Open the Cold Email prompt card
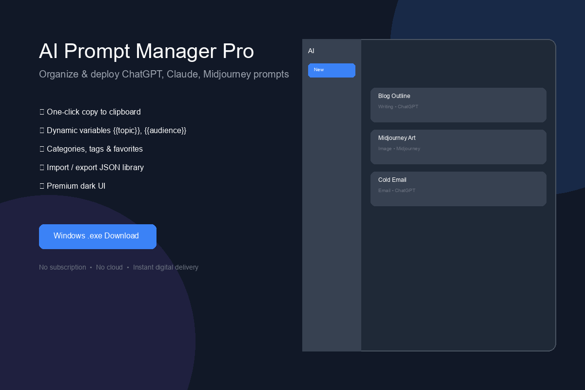Screen dimensions: 585x390 pyautogui.click(x=458, y=189)
